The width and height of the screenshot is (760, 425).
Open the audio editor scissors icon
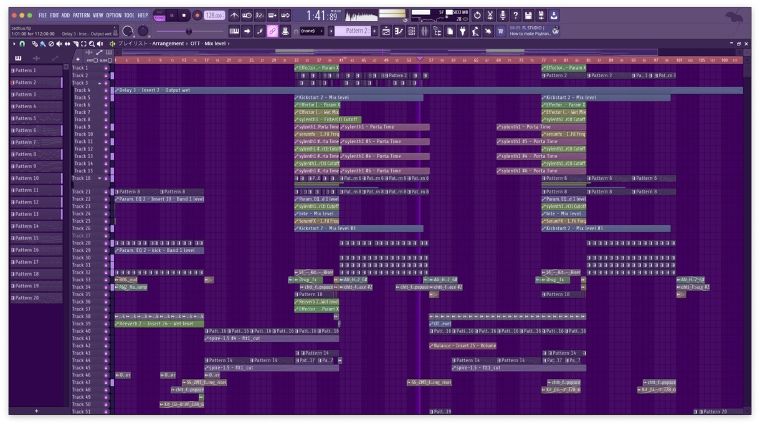(490, 15)
